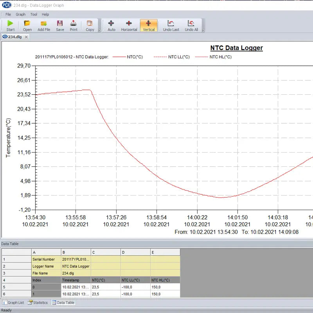Save the data logger file
The height and width of the screenshot is (313, 313).
pyautogui.click(x=60, y=23)
